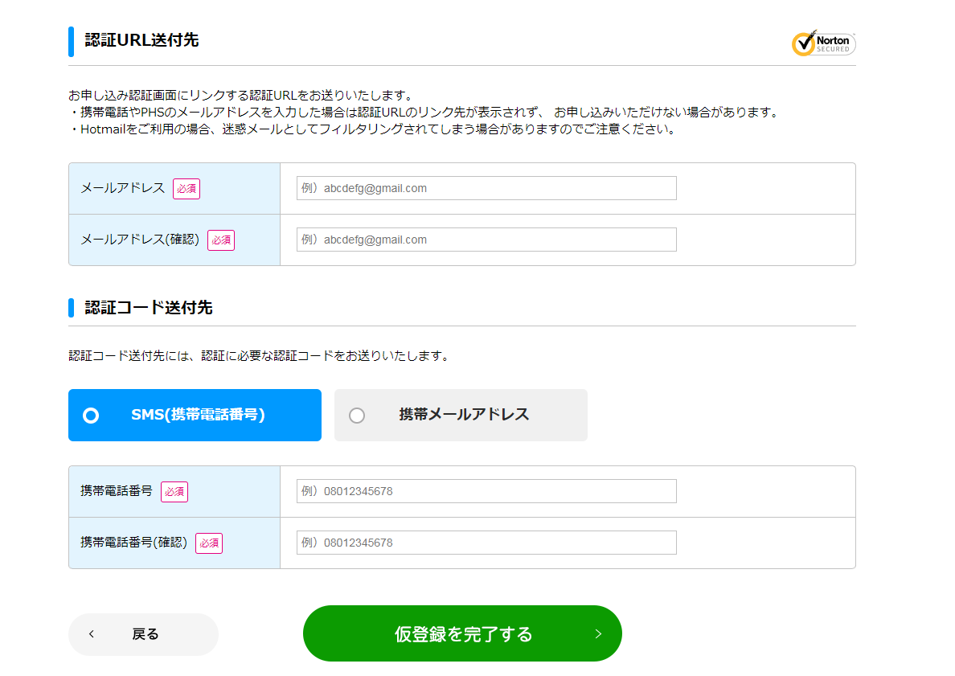Click the Hotmail spam filtering notice text
This screenshot has height=676, width=955.
pyautogui.click(x=372, y=129)
